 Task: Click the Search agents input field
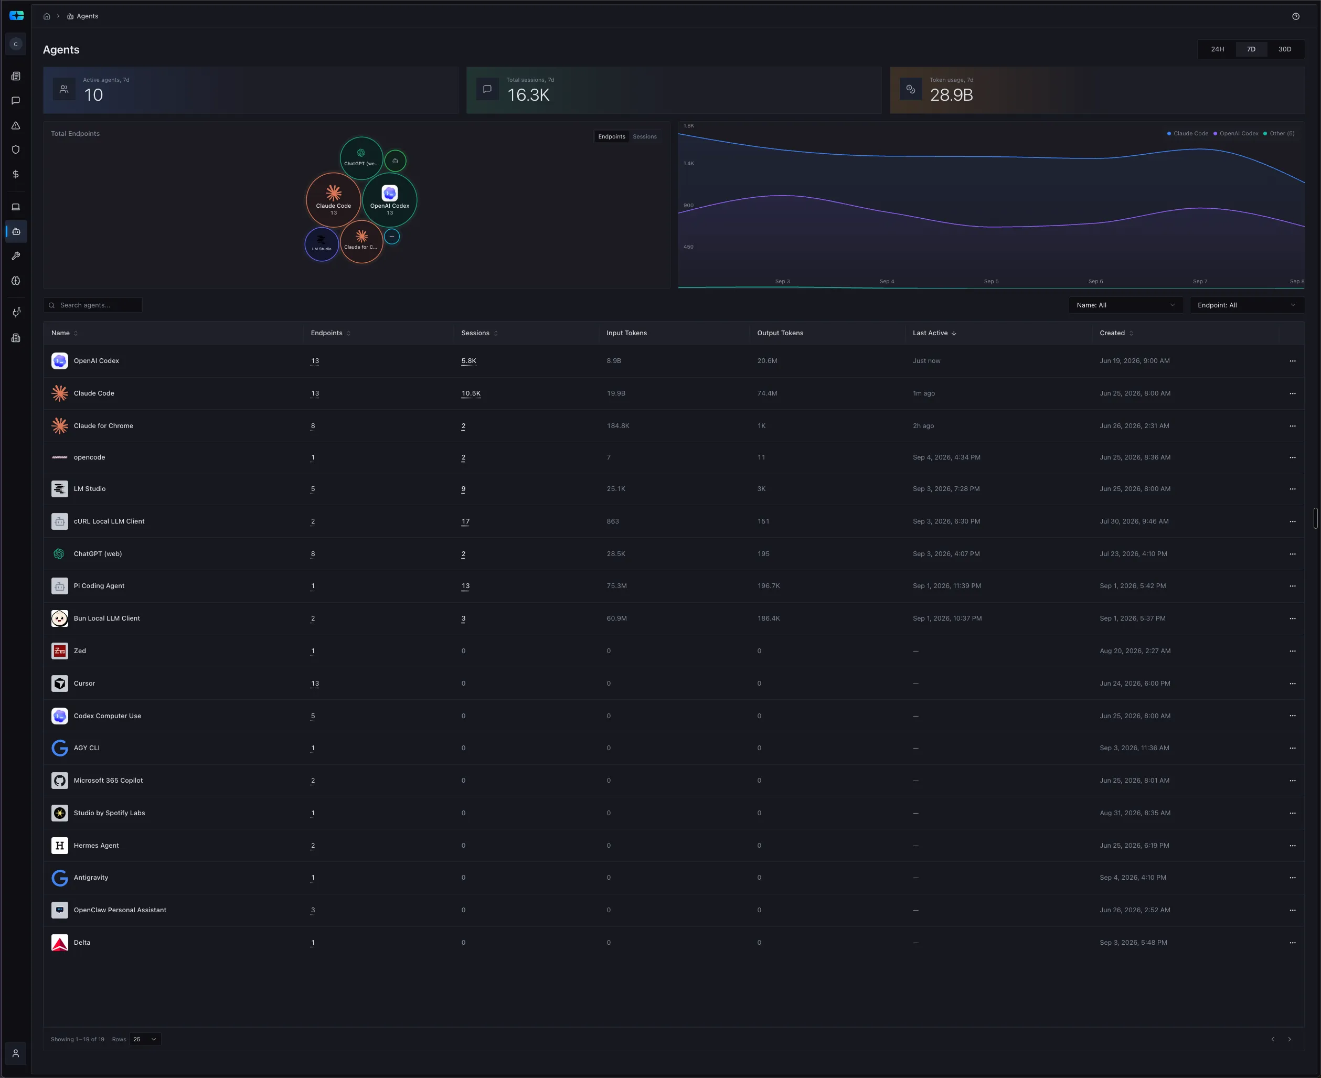click(x=93, y=305)
